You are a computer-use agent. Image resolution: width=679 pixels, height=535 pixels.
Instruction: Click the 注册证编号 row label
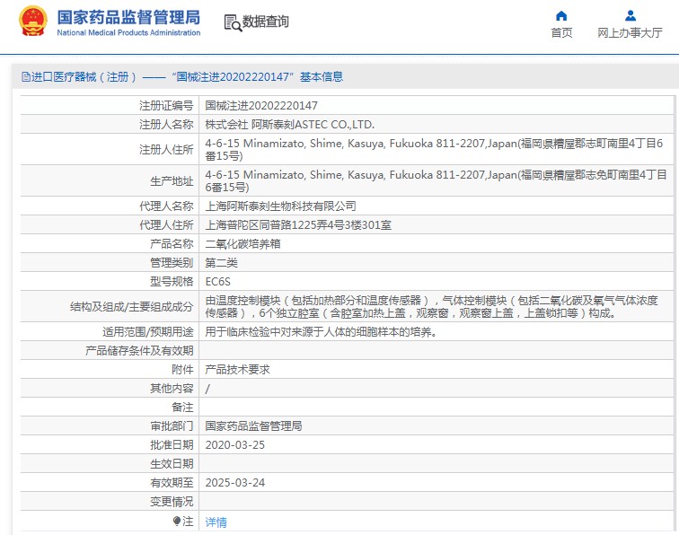coord(166,106)
